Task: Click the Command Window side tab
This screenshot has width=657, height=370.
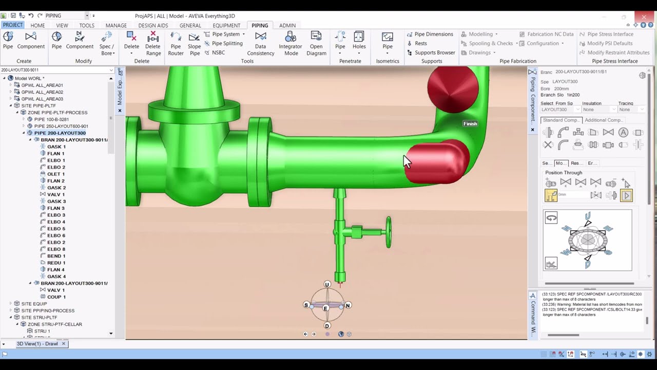Action: click(x=532, y=317)
